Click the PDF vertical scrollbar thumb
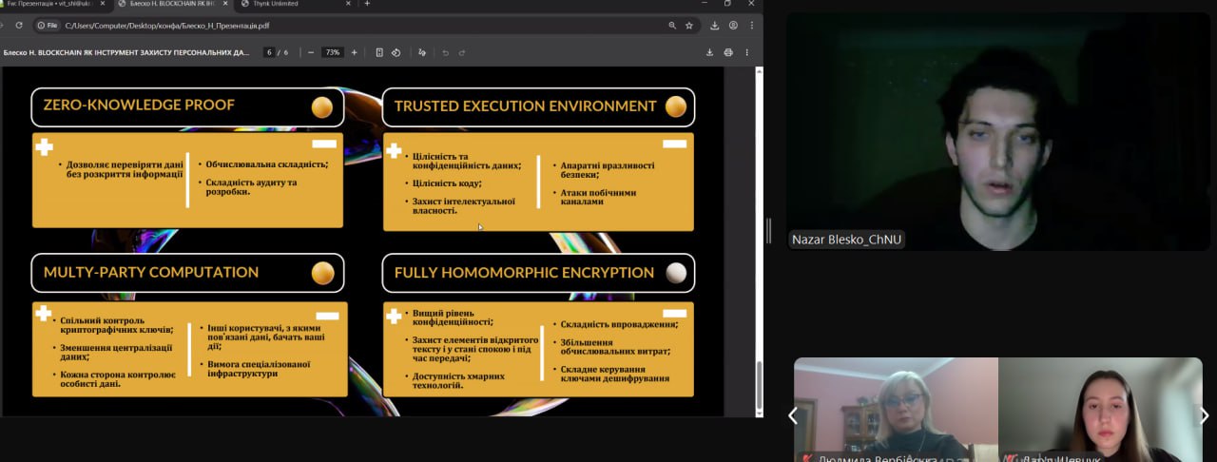 pos(758,385)
